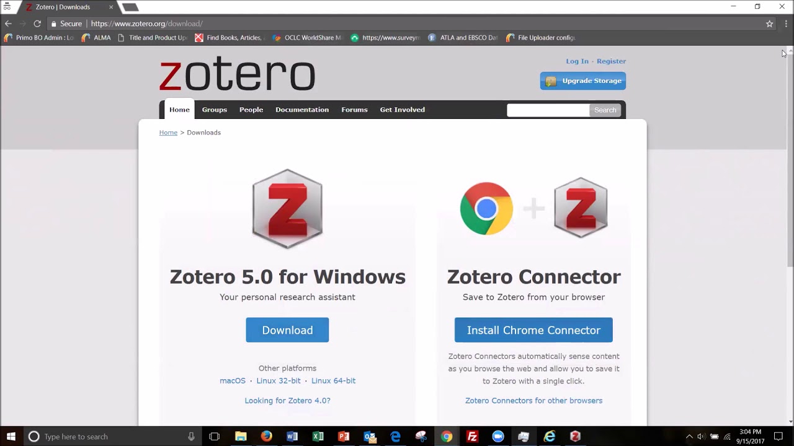Click Zotero Connectors for other browsers link

tap(533, 401)
